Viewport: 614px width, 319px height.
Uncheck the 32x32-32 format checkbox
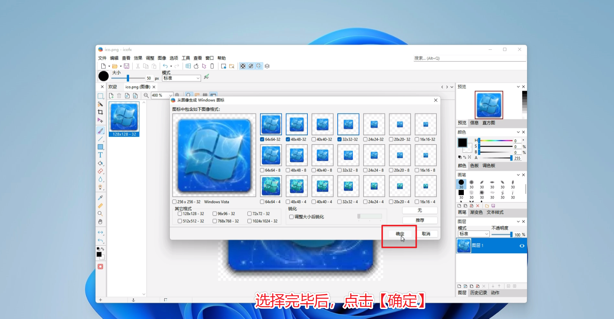tap(340, 139)
